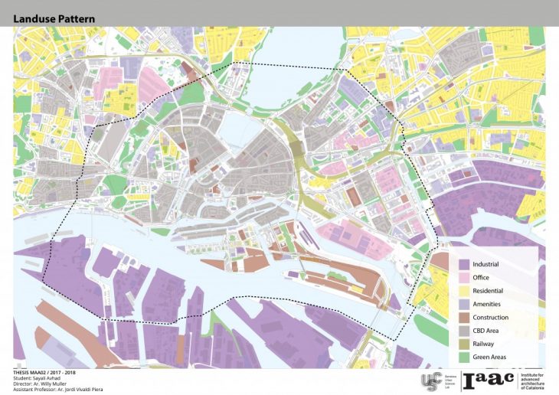Click the 'CBD Area' legend label text
This screenshot has height=395, width=559.
(486, 332)
